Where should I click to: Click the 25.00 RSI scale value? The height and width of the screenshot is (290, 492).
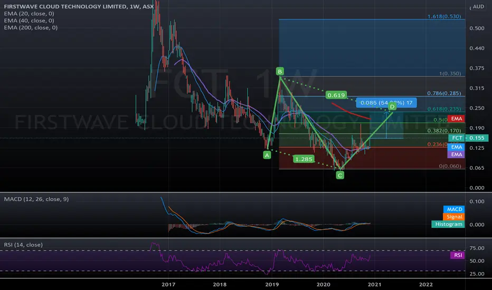(477, 274)
